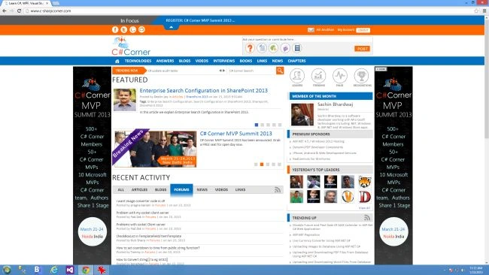Click the orange POST button
The width and height of the screenshot is (489, 275).
coord(362,49)
